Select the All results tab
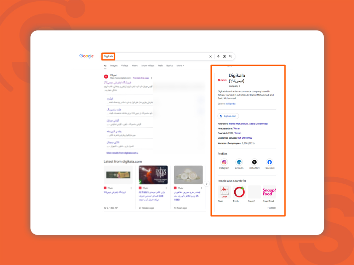This screenshot has width=354, height=265. 105,66
